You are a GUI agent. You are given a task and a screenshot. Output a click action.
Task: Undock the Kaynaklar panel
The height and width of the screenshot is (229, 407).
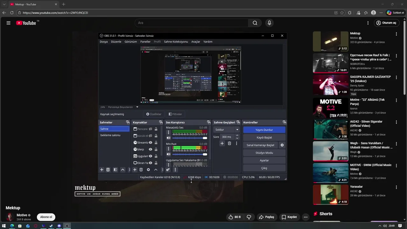161,122
